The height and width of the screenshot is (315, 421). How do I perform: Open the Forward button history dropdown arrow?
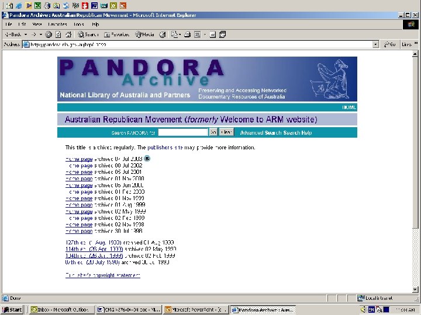point(41,34)
